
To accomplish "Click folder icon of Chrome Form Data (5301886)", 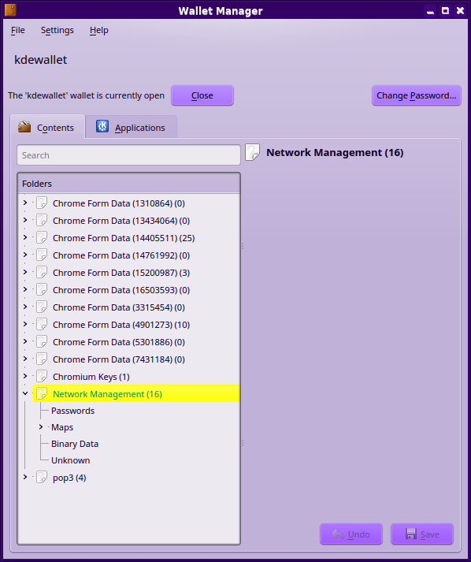I will coord(42,341).
